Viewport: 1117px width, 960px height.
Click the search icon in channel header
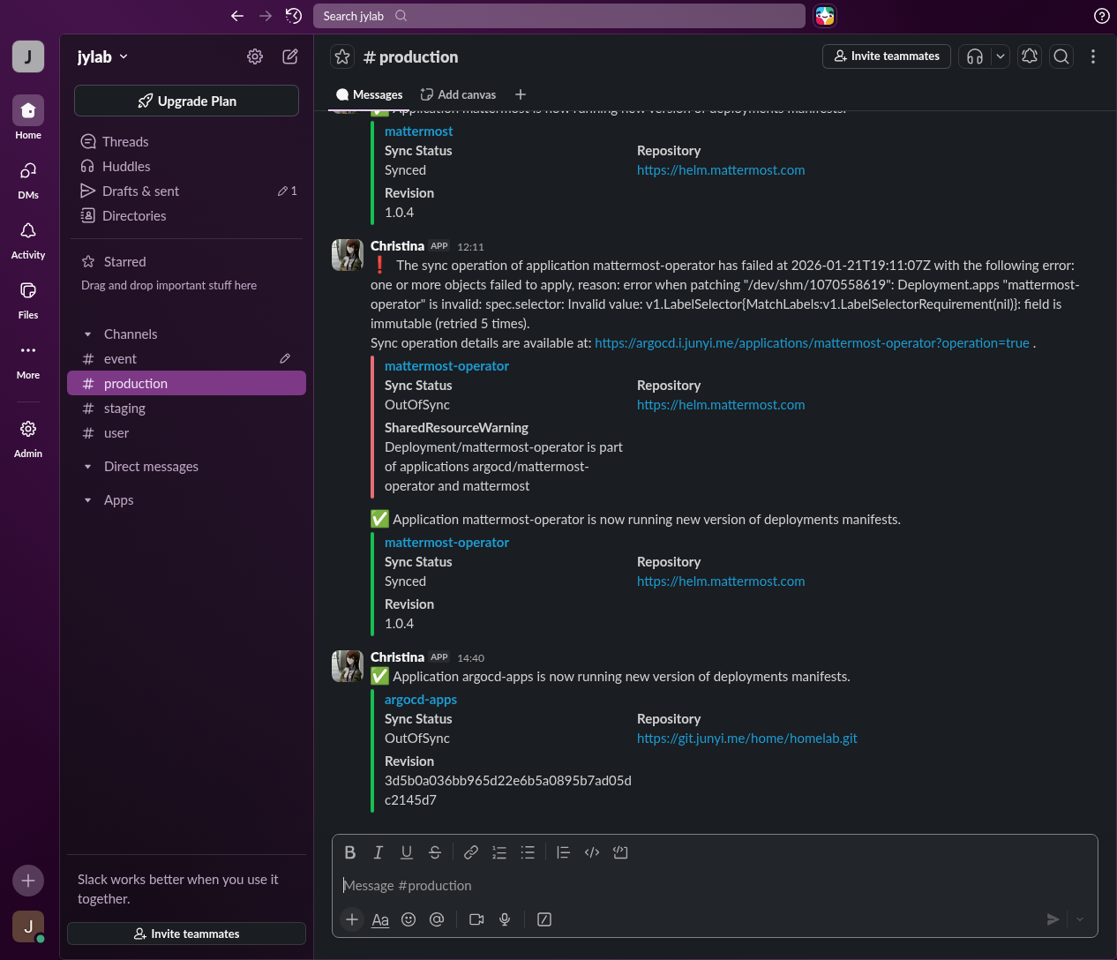coord(1061,56)
